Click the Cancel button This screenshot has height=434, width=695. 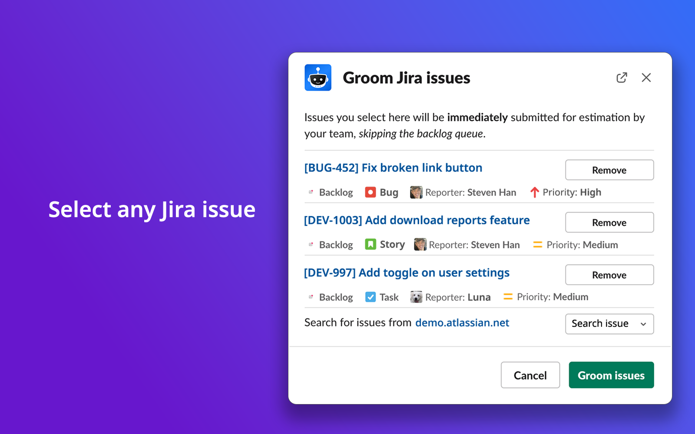pos(530,375)
